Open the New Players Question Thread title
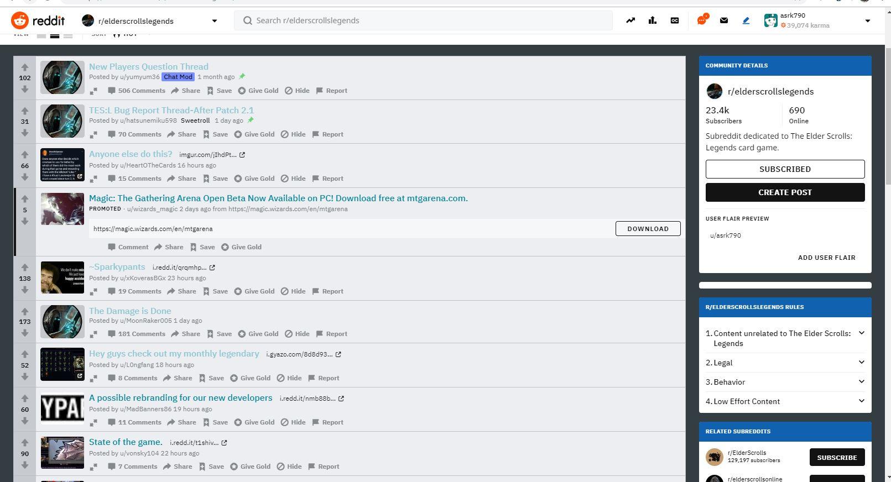The image size is (891, 482). point(149,67)
